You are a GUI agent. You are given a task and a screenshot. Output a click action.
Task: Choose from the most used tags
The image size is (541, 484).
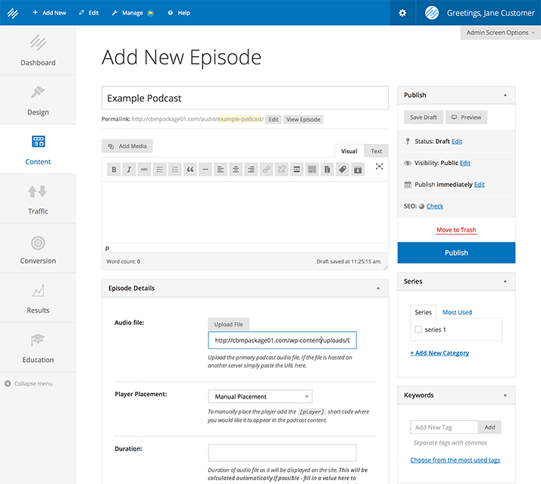click(x=455, y=460)
